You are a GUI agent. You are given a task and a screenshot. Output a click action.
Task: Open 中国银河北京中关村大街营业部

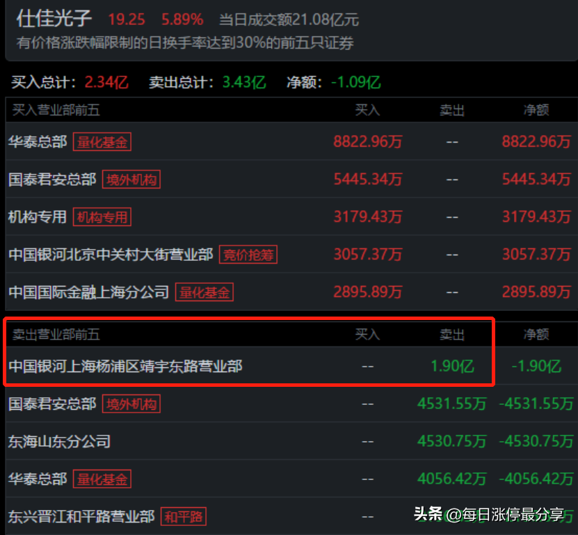(111, 255)
